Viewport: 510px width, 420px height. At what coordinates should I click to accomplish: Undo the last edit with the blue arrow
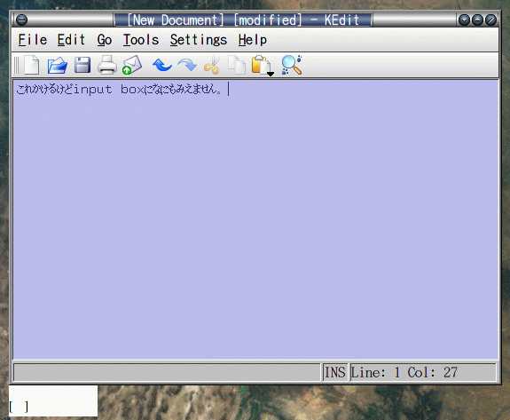[162, 65]
